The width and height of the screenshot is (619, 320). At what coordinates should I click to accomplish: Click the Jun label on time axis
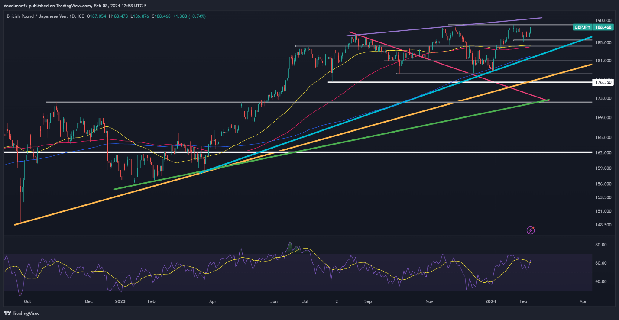click(274, 301)
